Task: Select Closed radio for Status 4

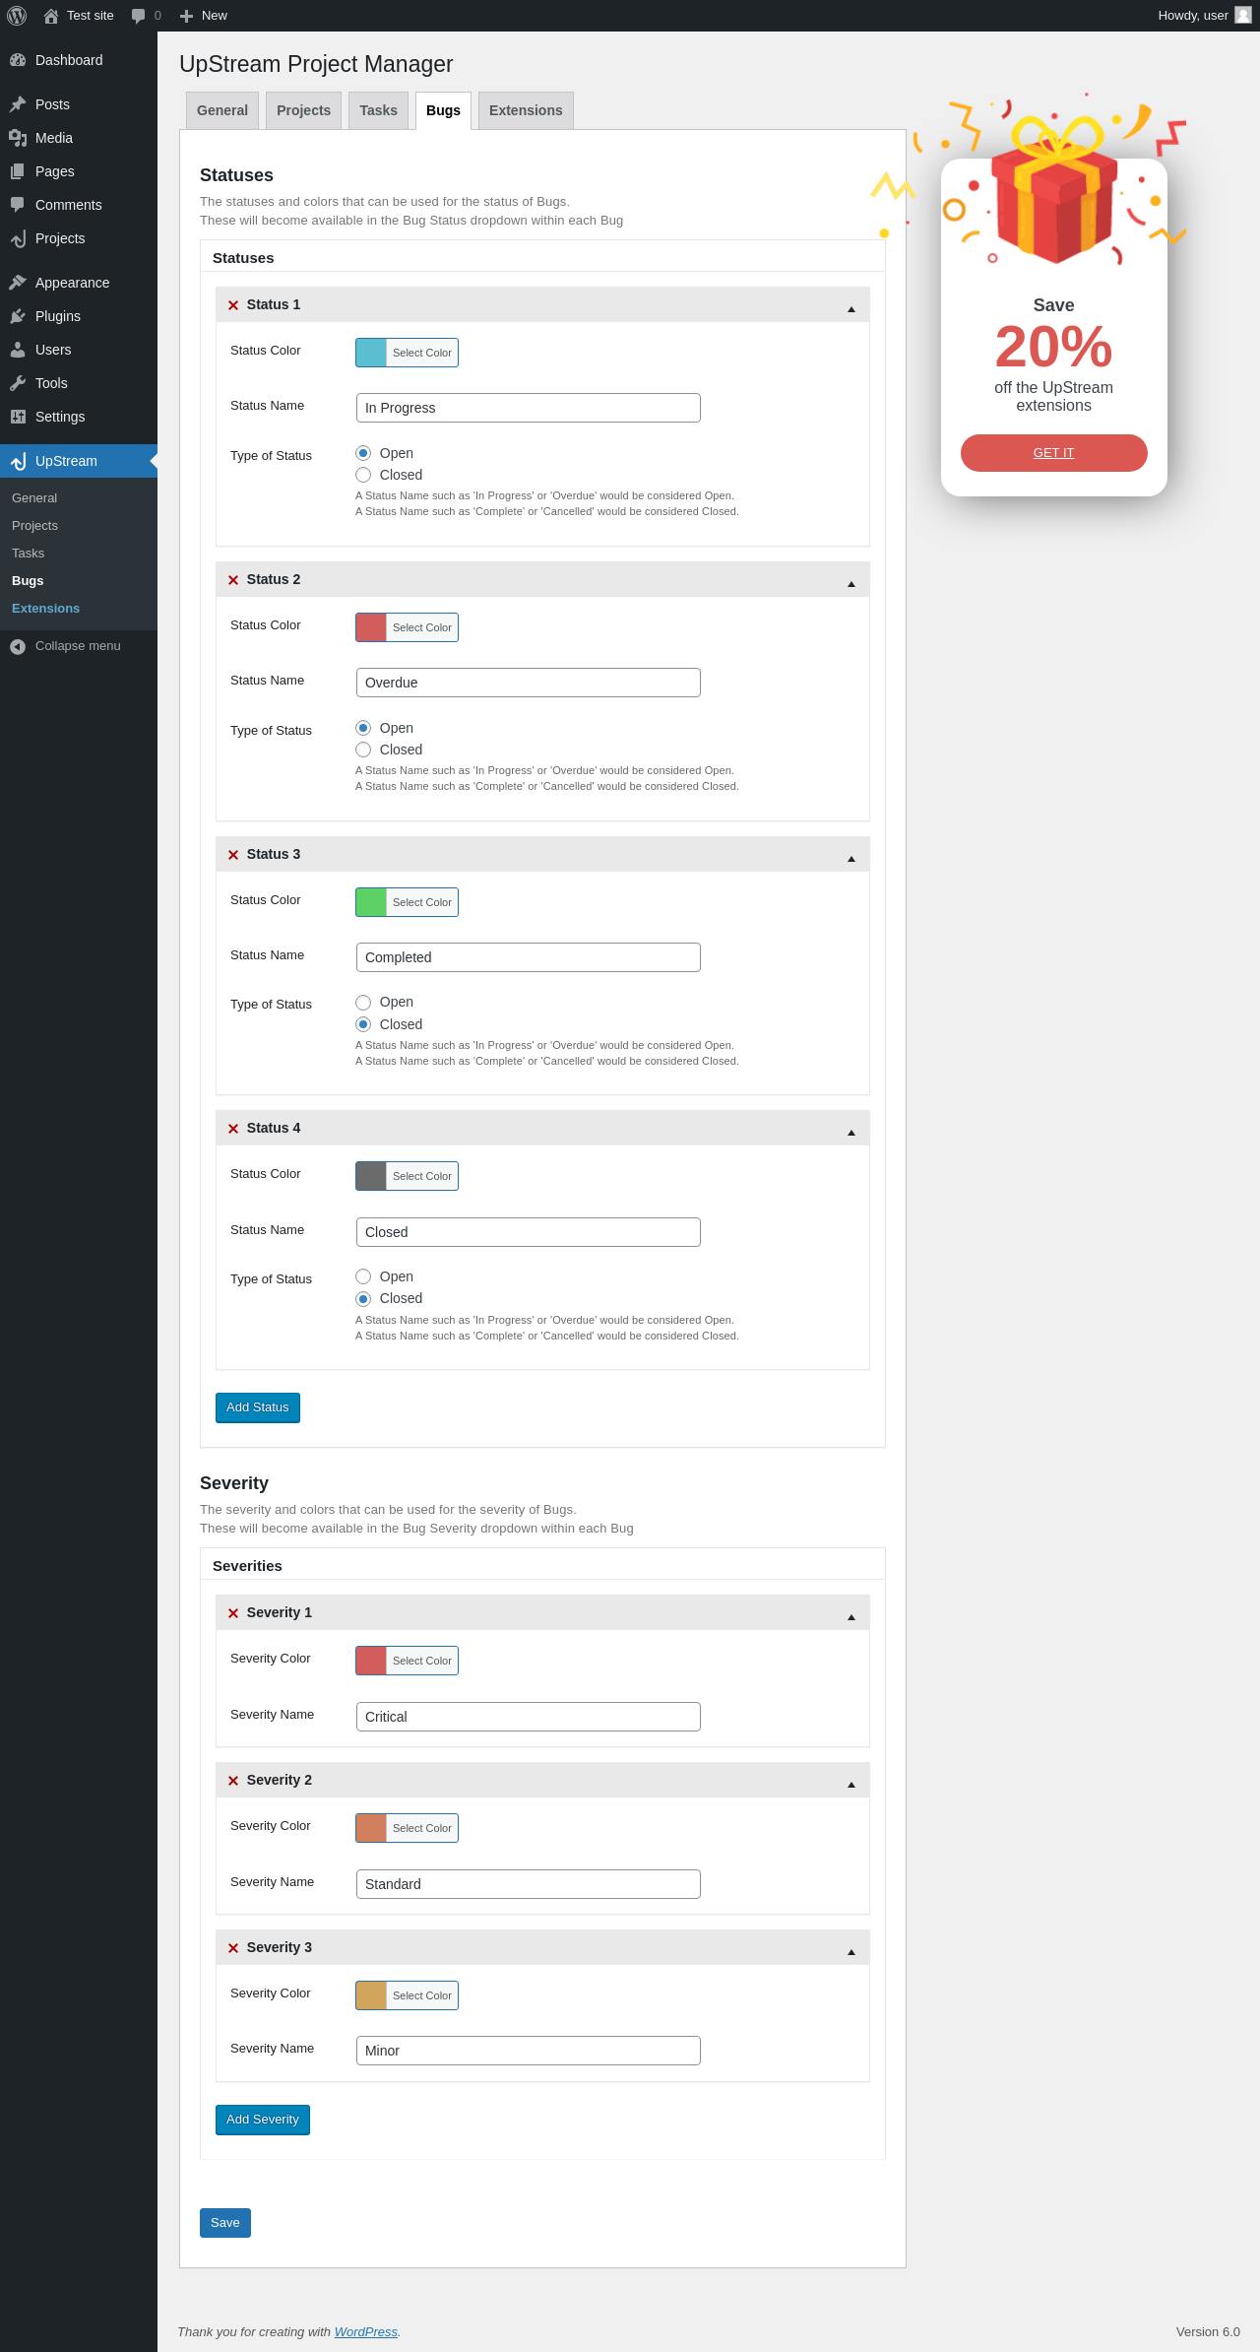Action: [363, 1299]
